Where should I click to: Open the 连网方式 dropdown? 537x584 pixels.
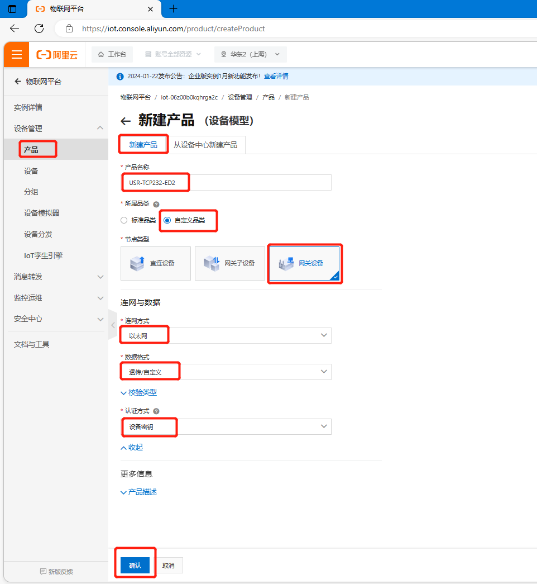(x=226, y=335)
